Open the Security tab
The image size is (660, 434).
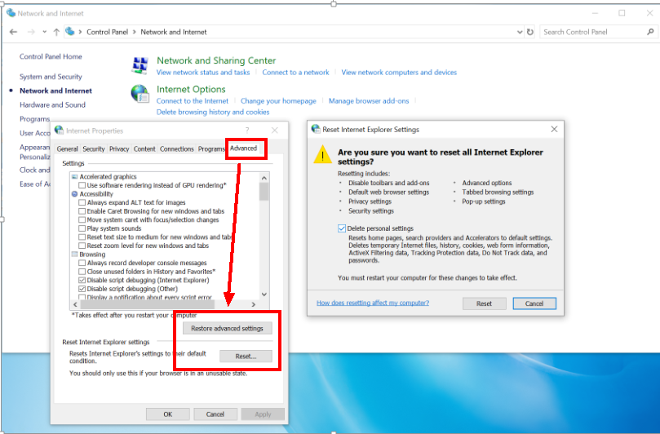[x=94, y=149]
